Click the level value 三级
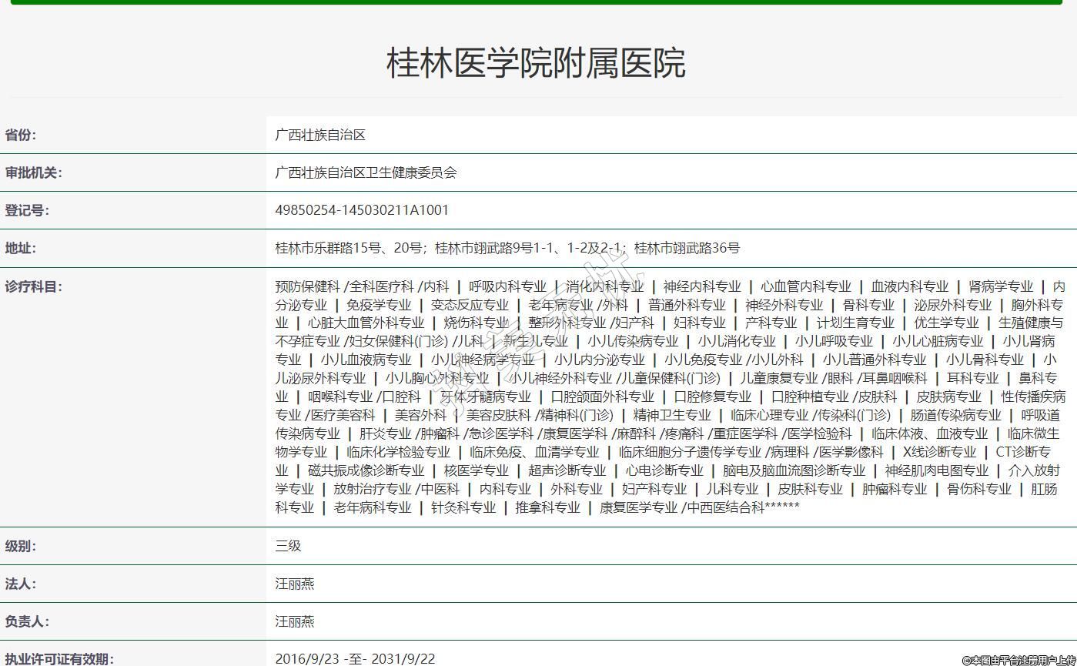This screenshot has width=1077, height=666. 288,546
